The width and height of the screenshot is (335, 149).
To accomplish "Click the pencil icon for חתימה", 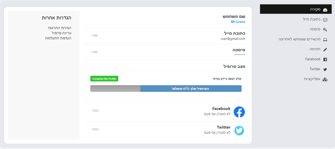I will 325,49.
